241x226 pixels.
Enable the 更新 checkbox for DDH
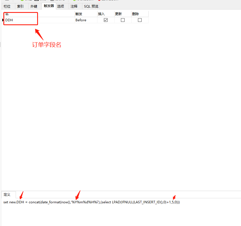click(123, 20)
